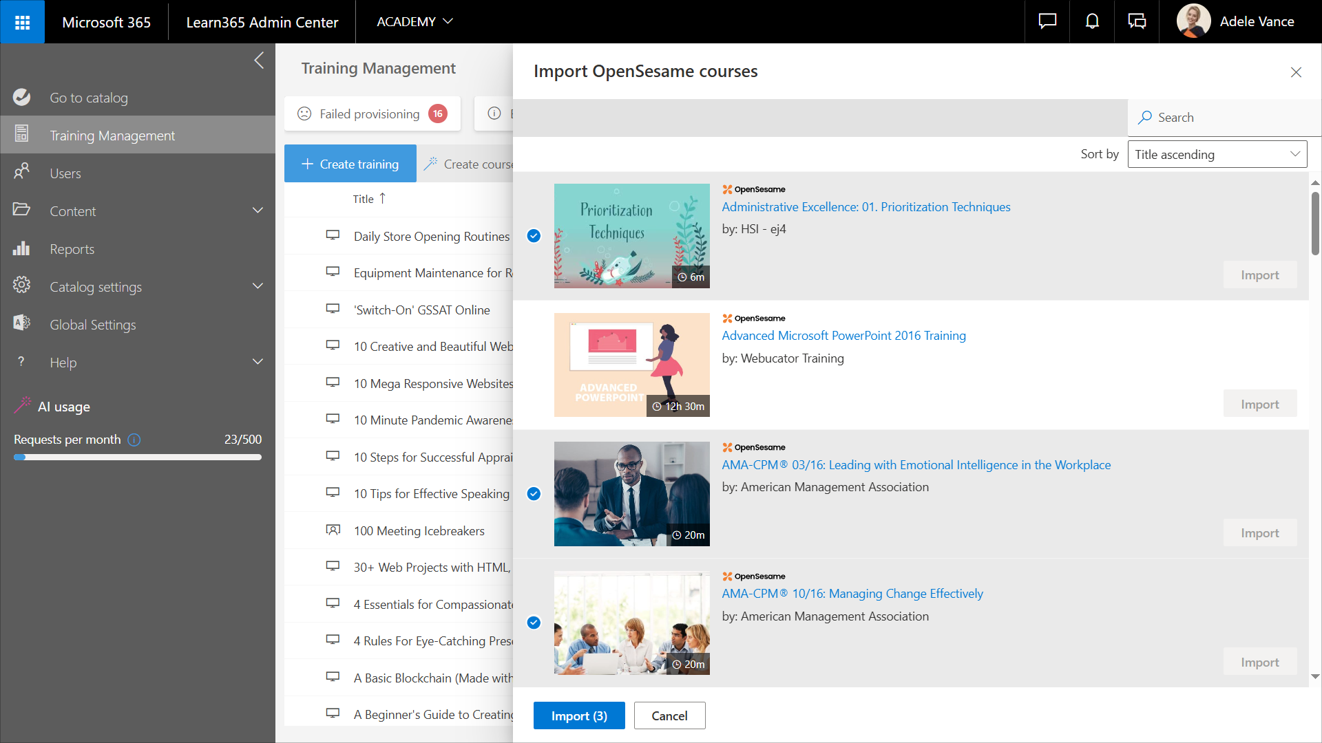This screenshot has width=1322, height=743.
Task: Click the Users icon in sidebar
Action: click(x=21, y=172)
